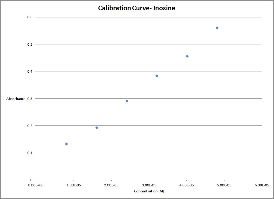Select the 'Absorbance' vertical axis title
The width and height of the screenshot is (274, 199).
pyautogui.click(x=16, y=99)
